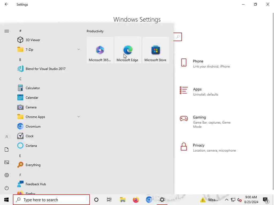The height and width of the screenshot is (205, 274).
Task: Click the Power button in Start
Action: [x=7, y=188]
